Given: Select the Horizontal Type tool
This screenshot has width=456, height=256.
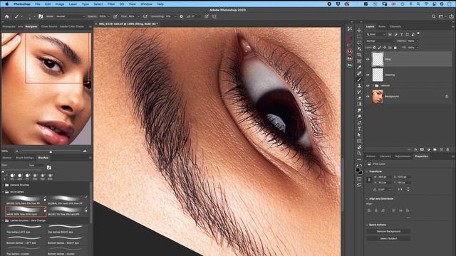Looking at the screenshot, I should (x=359, y=129).
